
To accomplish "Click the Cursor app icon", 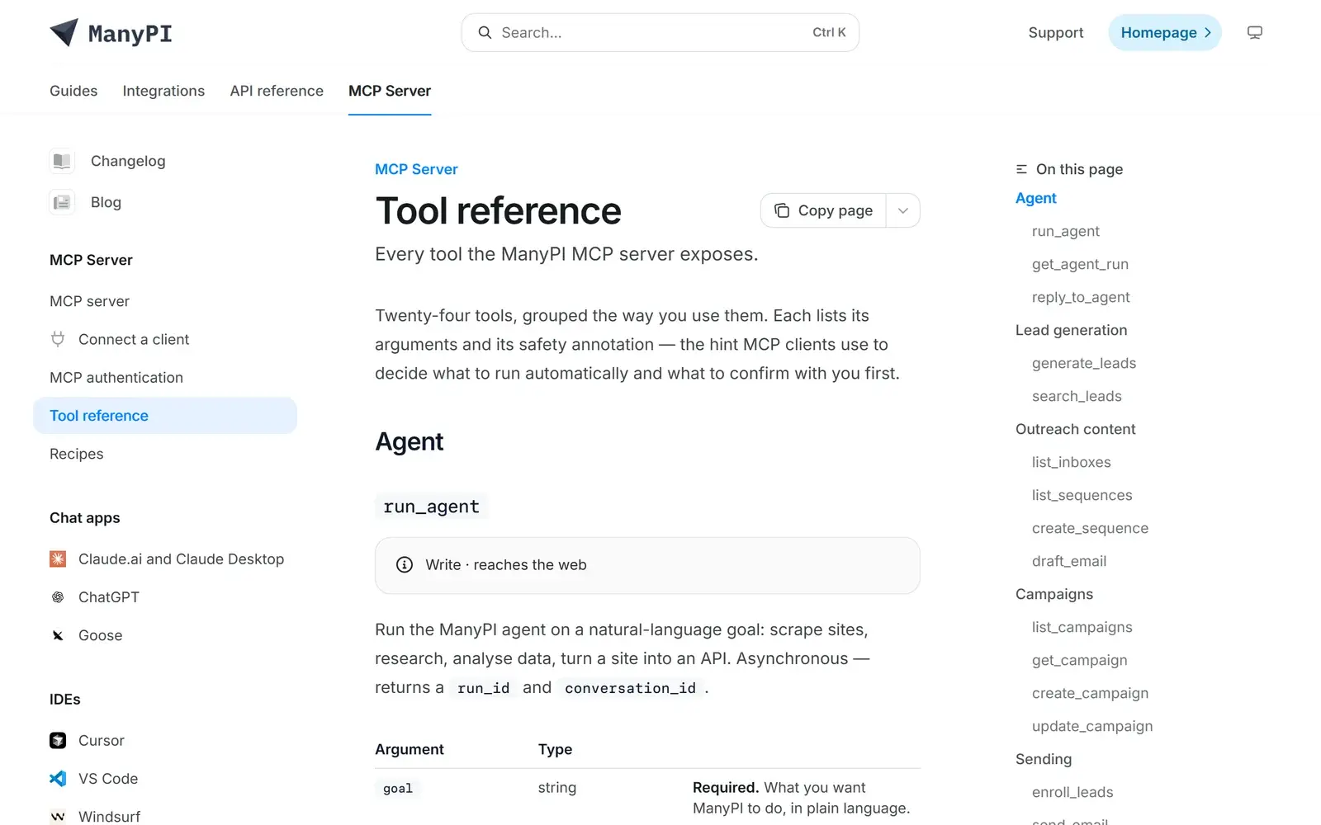I will coord(58,740).
